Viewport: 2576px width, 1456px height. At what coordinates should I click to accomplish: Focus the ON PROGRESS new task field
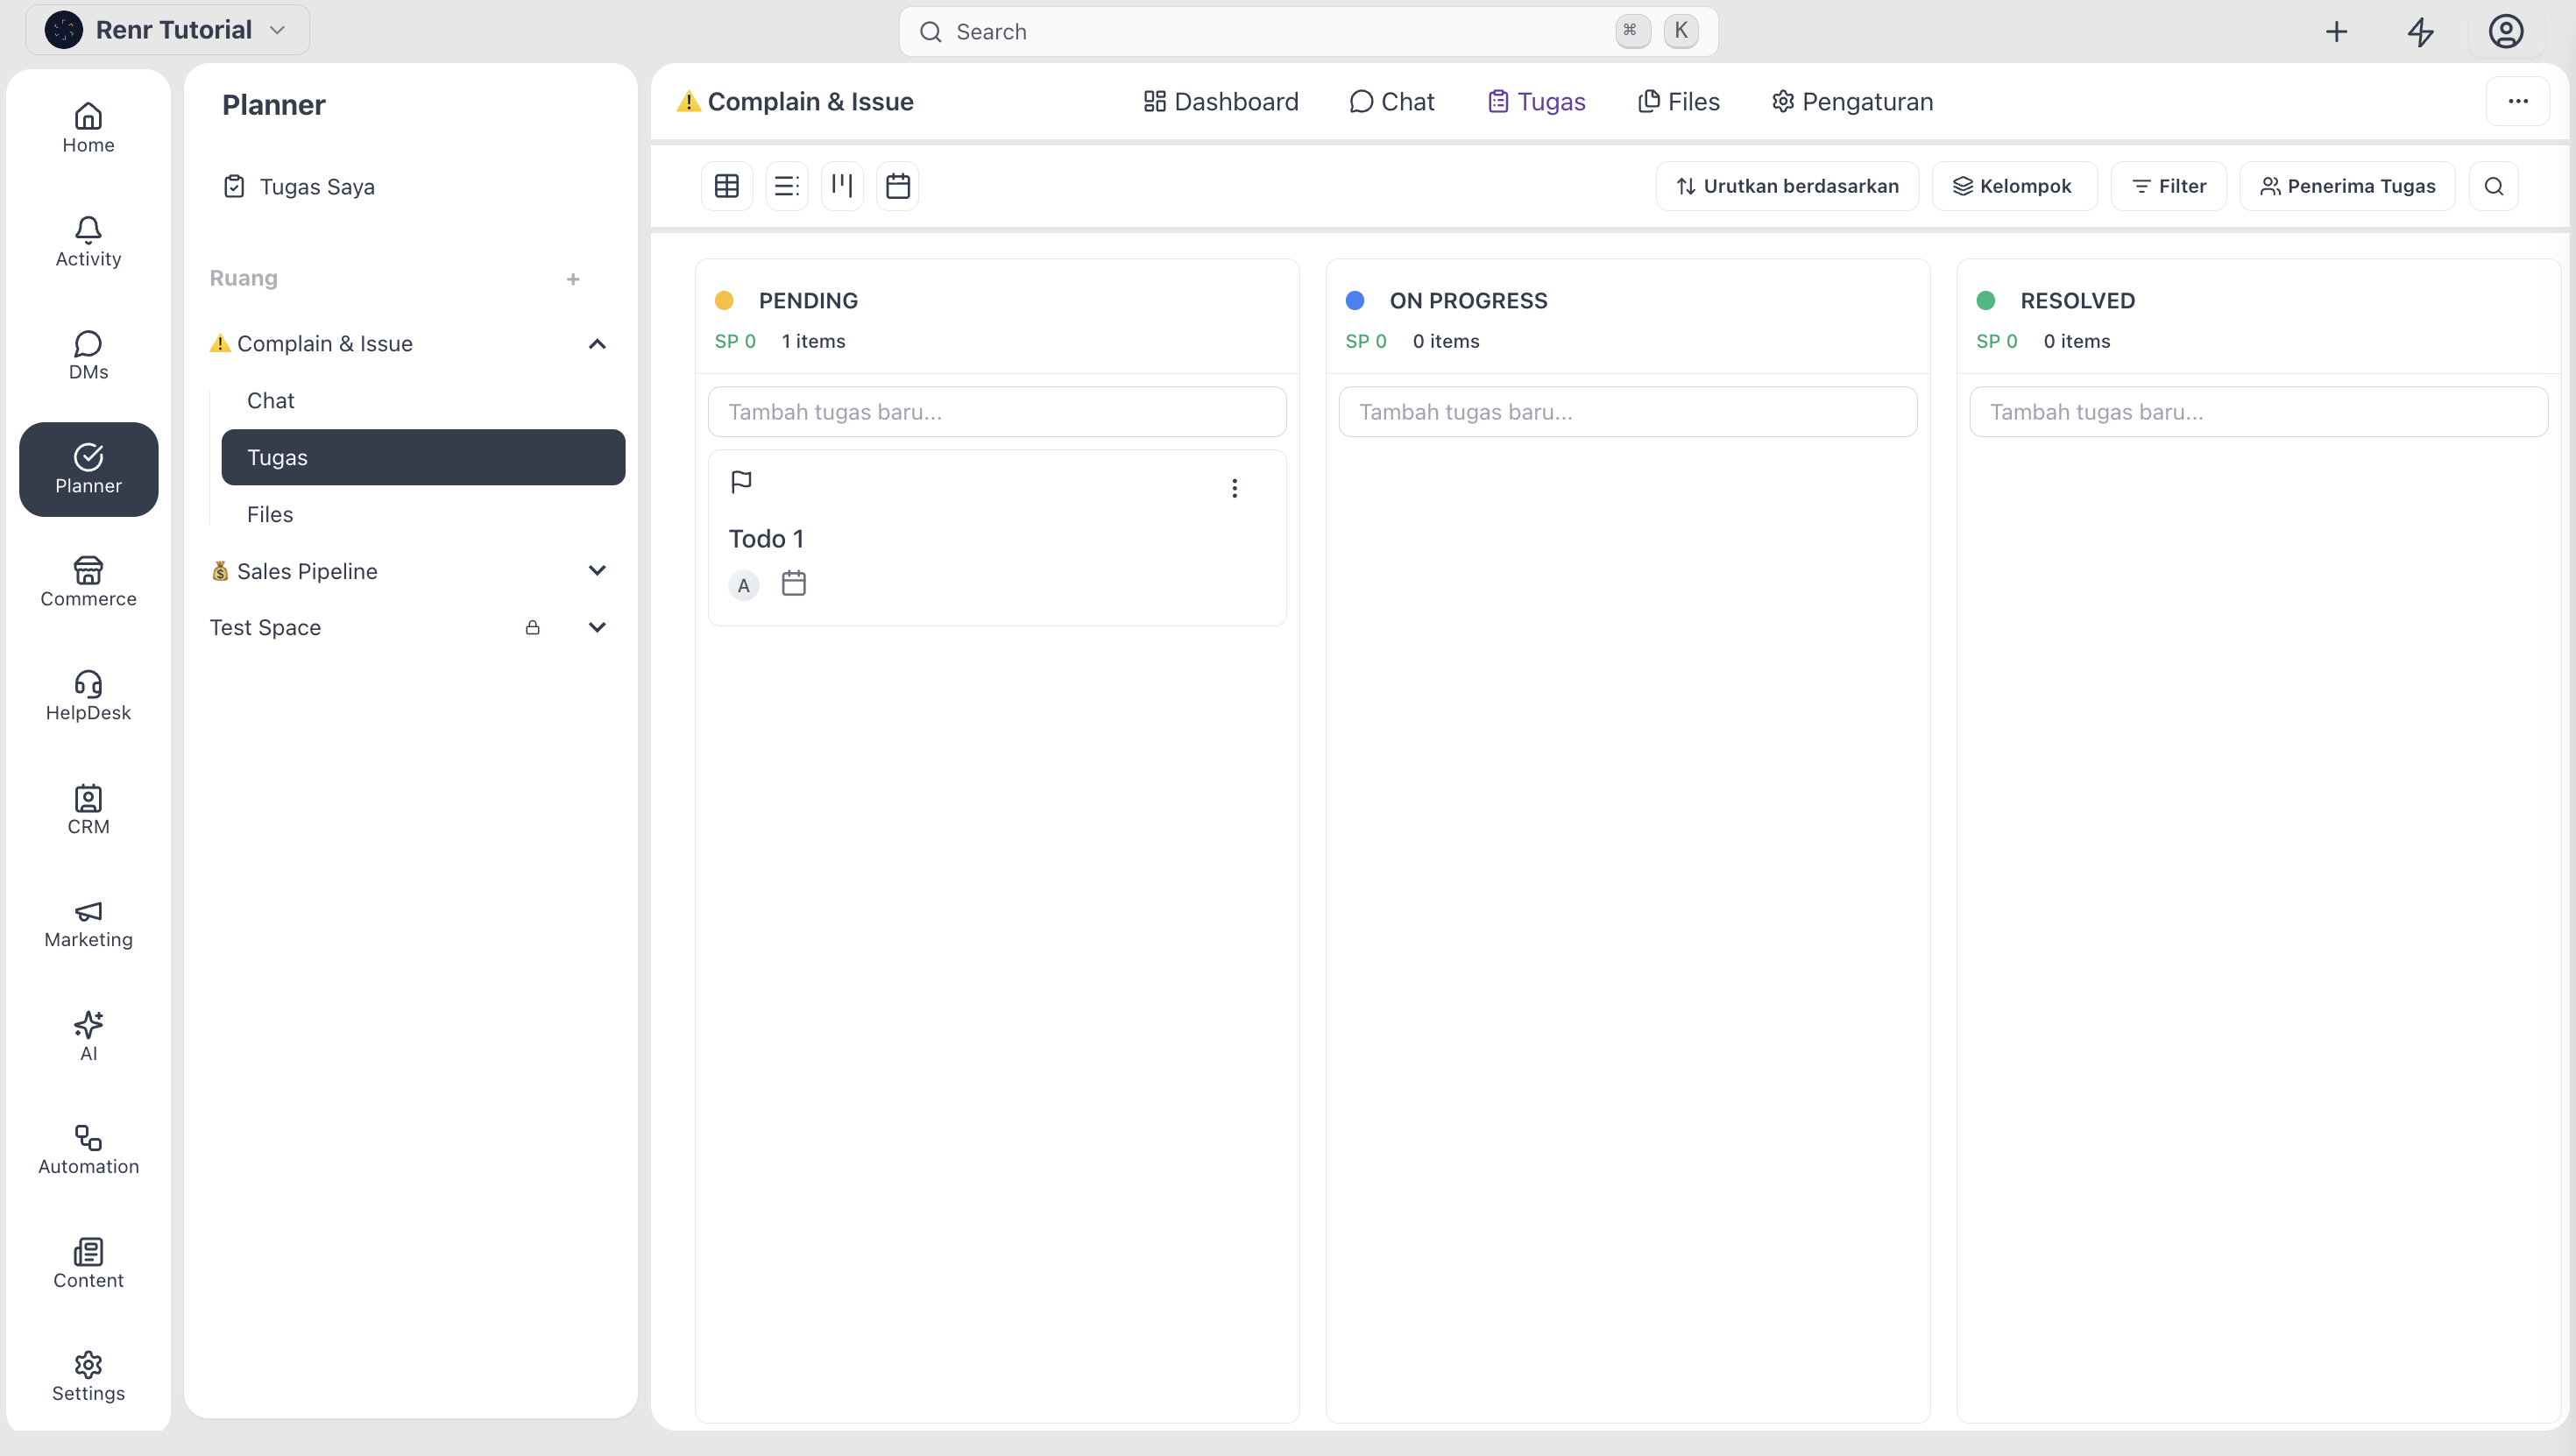pos(1627,412)
